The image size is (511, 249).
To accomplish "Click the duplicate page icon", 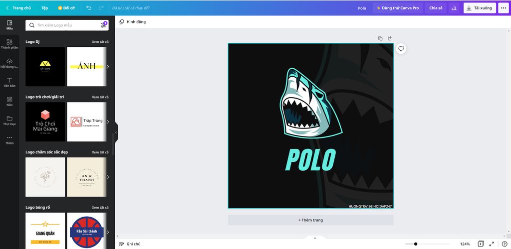I will pyautogui.click(x=380, y=38).
